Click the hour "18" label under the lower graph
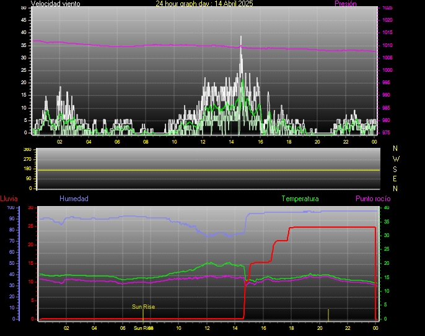This screenshot has width=425, height=336. click(291, 328)
